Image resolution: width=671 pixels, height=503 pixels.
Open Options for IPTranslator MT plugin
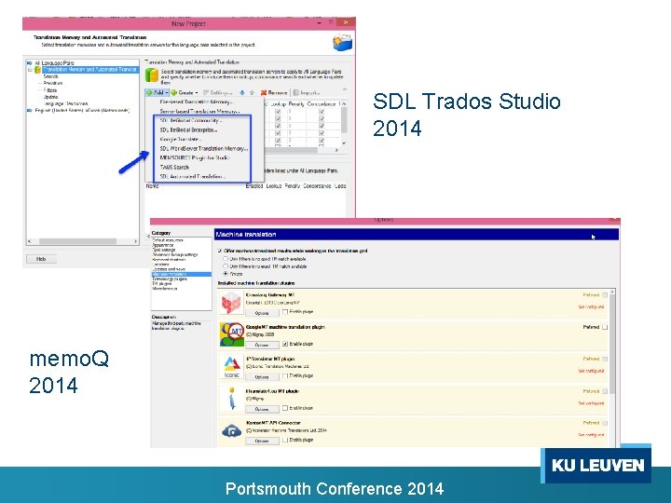262,377
